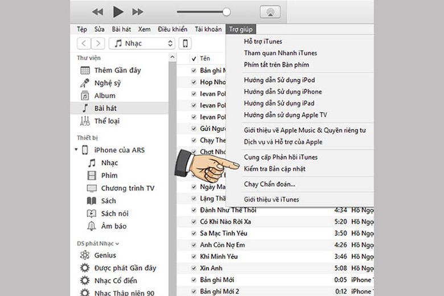The width and height of the screenshot is (444, 296).
Task: Click the rewind previous track button
Action: tap(98, 12)
